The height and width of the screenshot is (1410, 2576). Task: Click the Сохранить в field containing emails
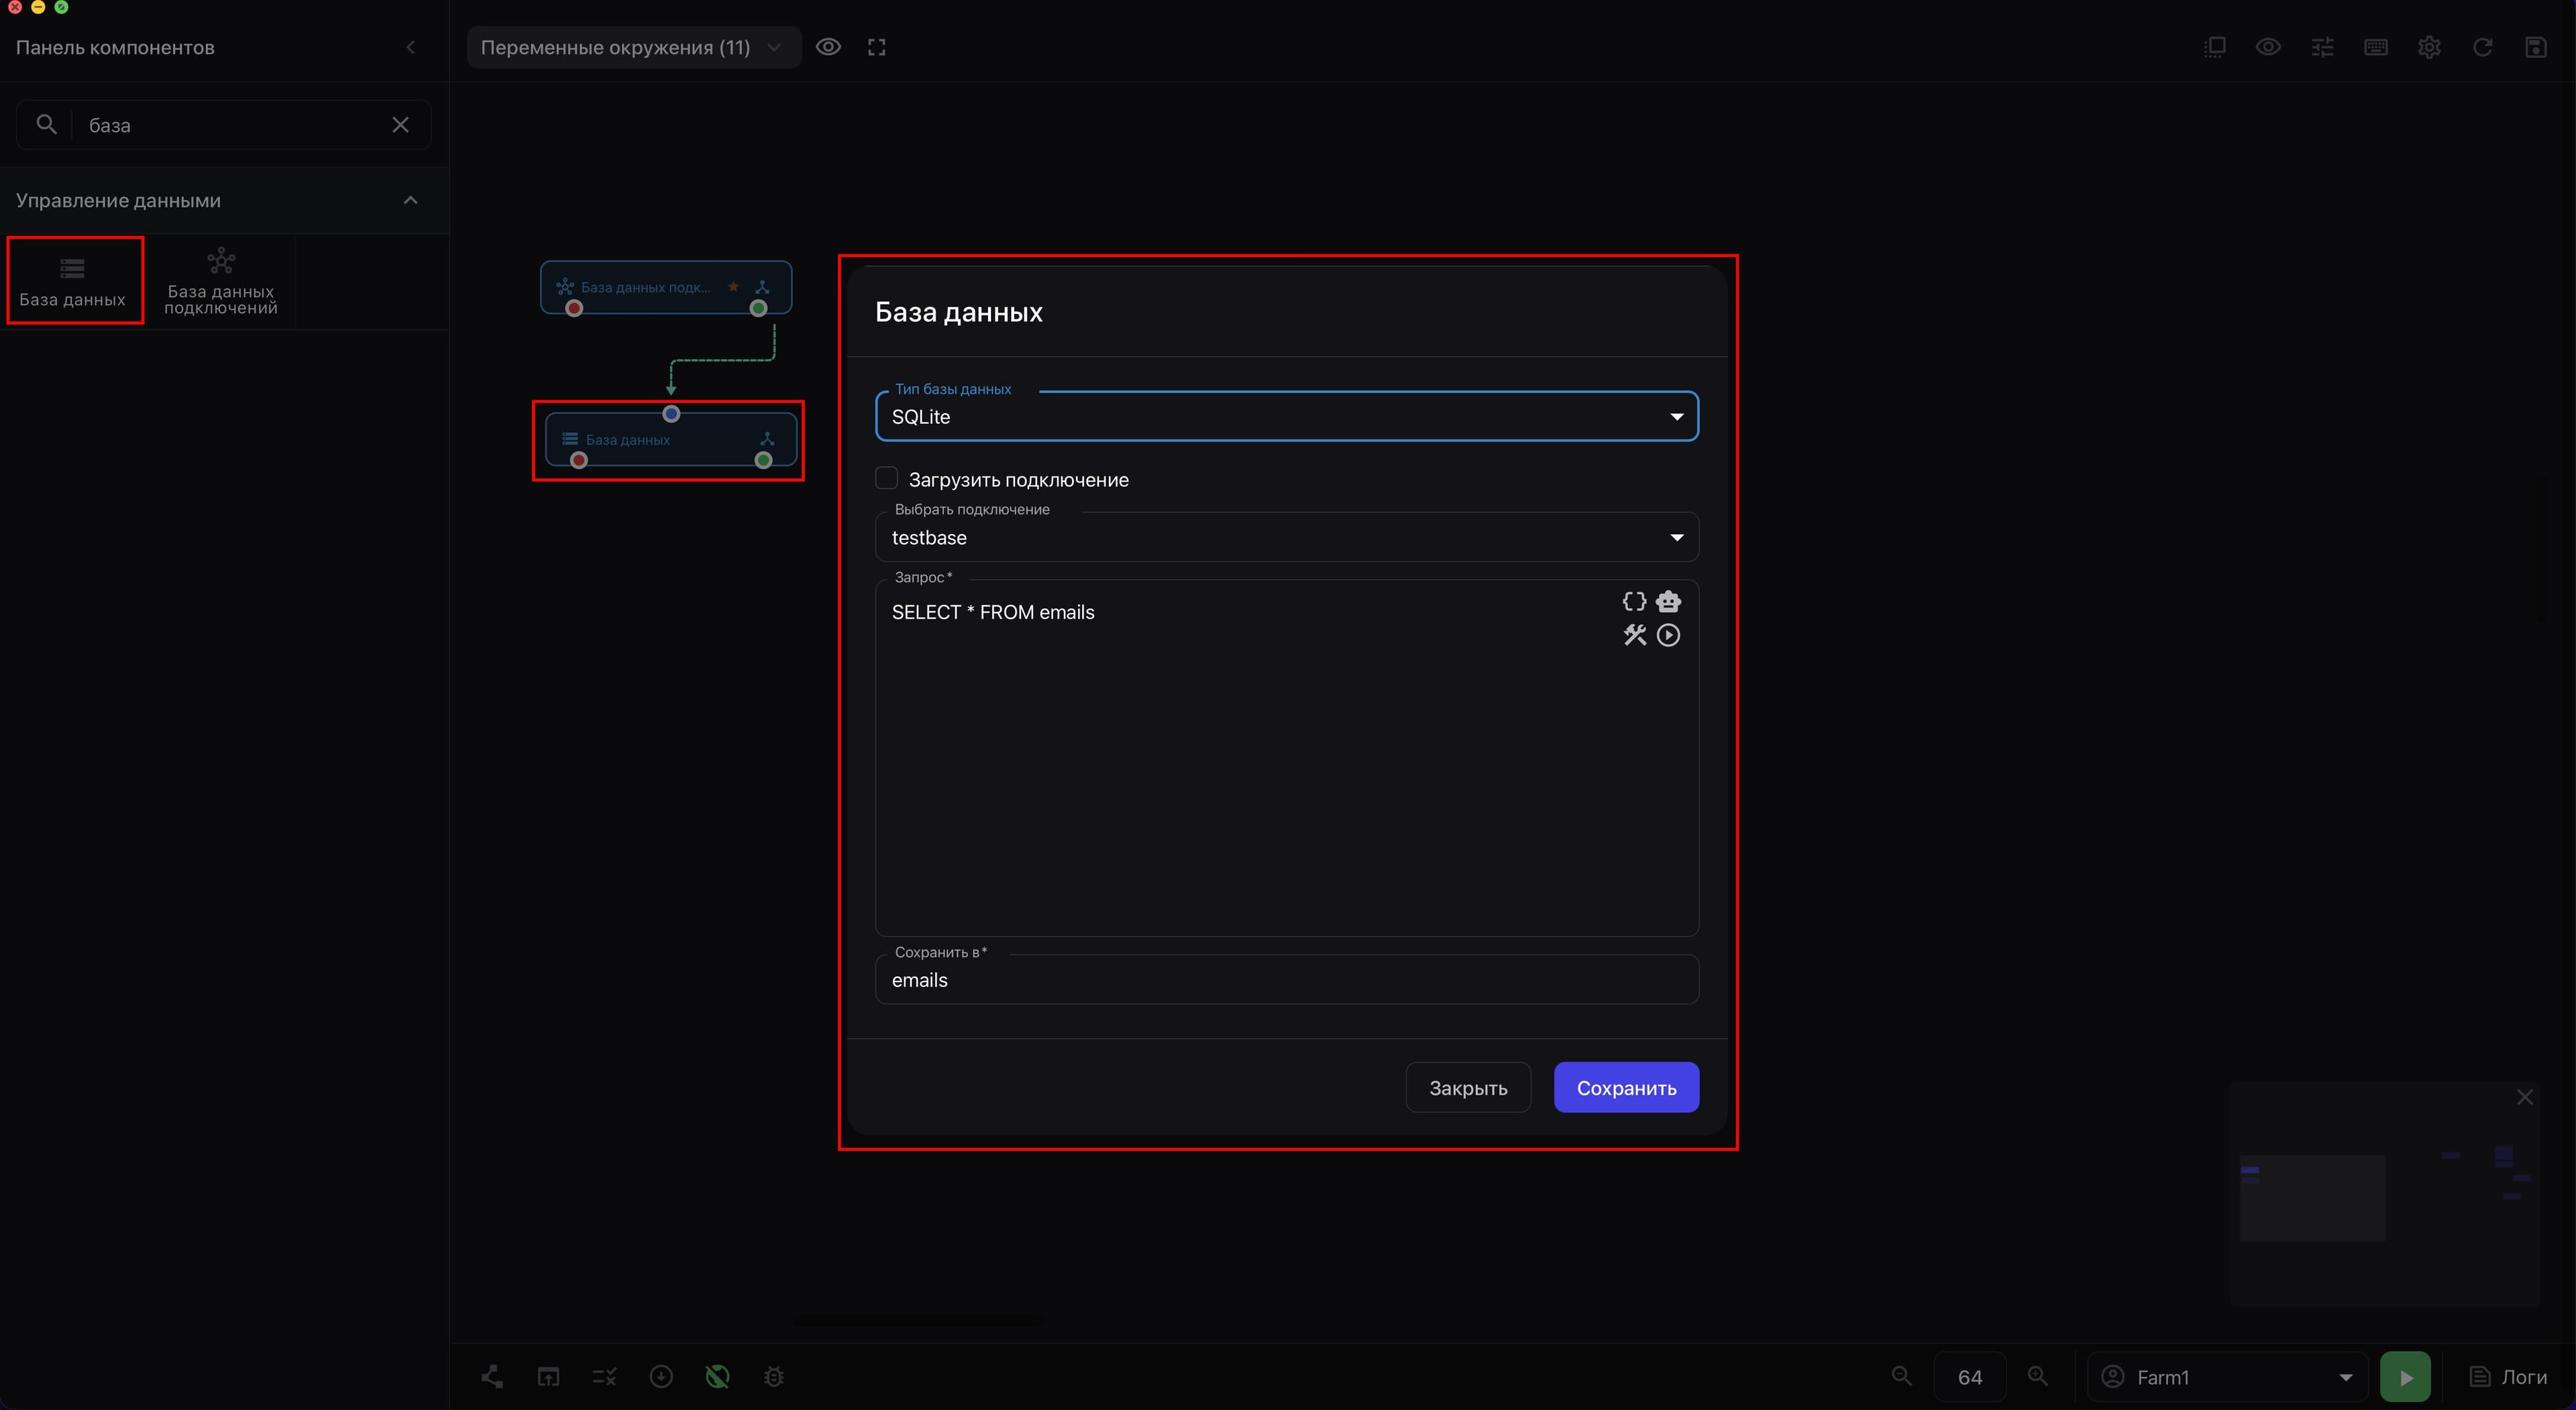(x=1287, y=980)
